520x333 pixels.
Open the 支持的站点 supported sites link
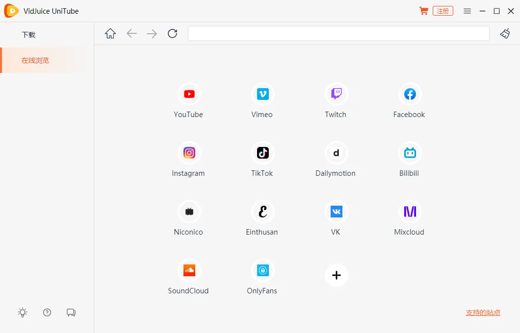point(483,312)
